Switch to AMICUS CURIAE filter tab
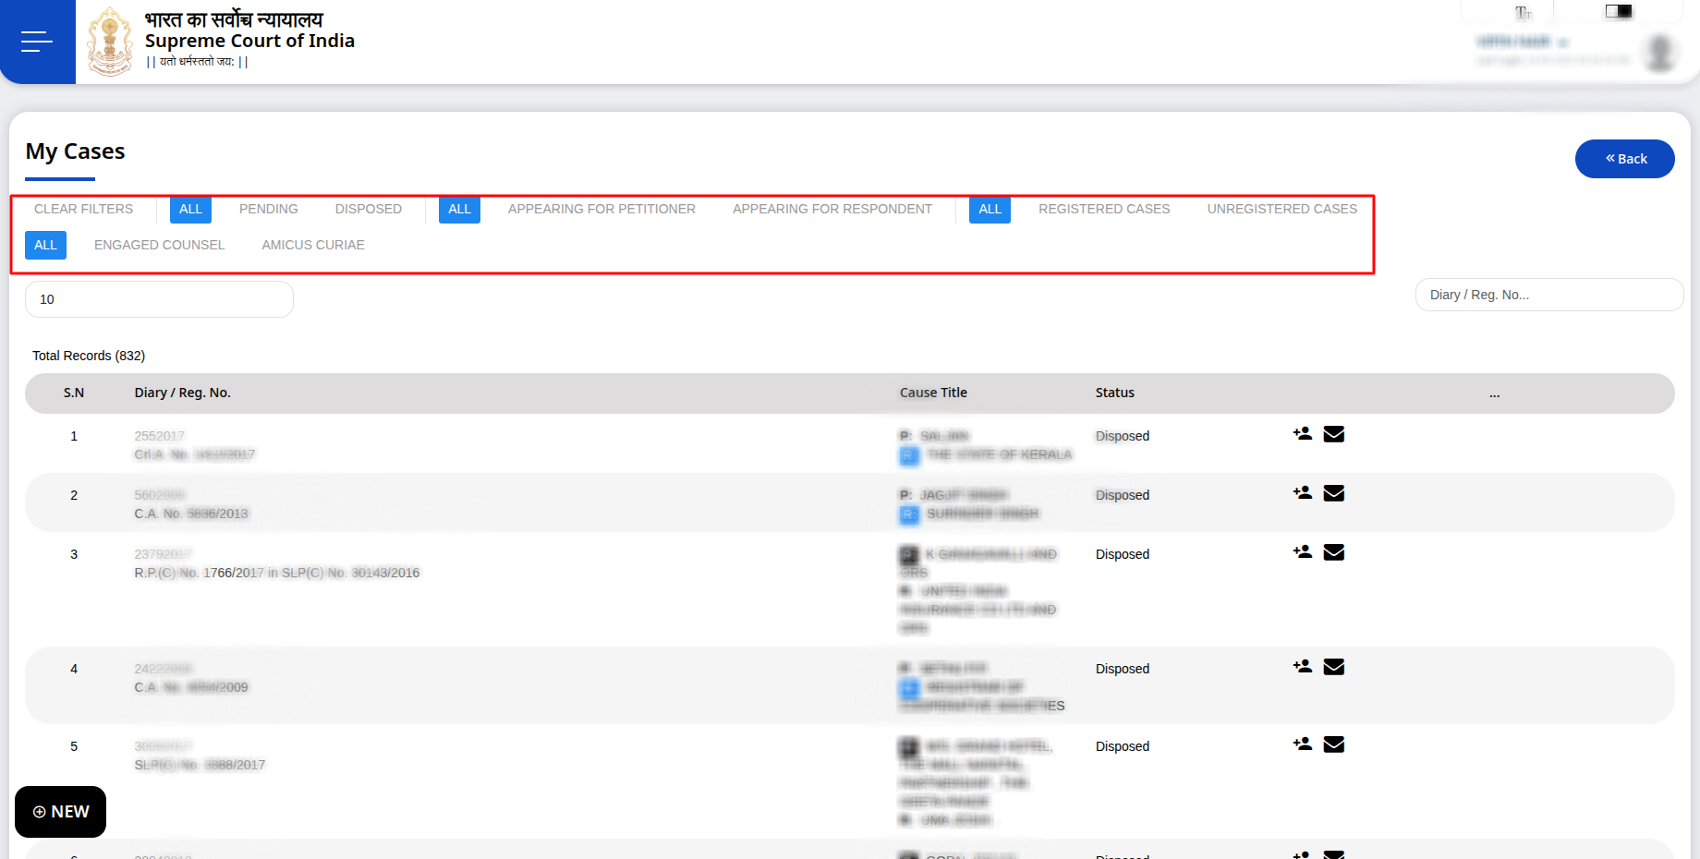The height and width of the screenshot is (859, 1700). pyautogui.click(x=312, y=246)
